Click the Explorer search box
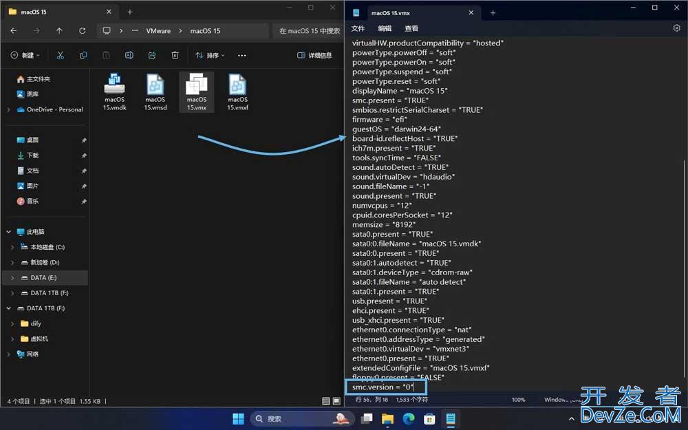This screenshot has height=430, width=688. 308,31
